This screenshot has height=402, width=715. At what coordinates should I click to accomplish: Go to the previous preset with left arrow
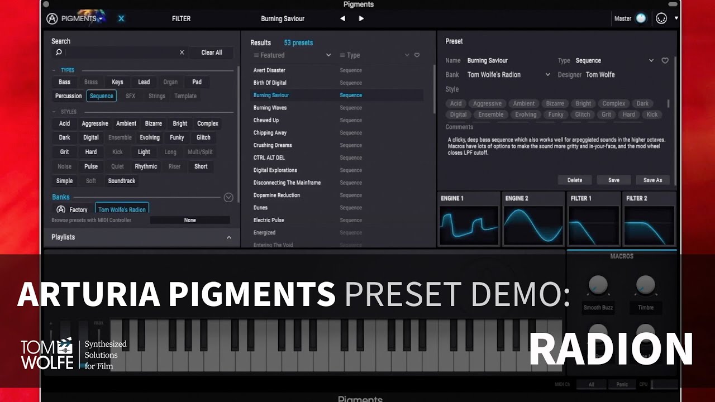click(x=342, y=18)
